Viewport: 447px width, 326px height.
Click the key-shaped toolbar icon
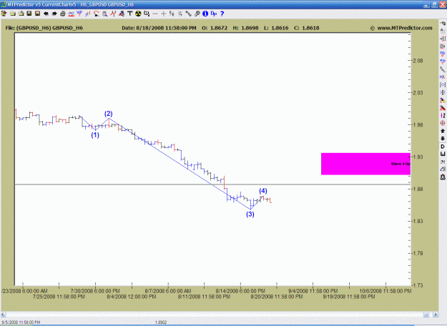pyautogui.click(x=197, y=14)
